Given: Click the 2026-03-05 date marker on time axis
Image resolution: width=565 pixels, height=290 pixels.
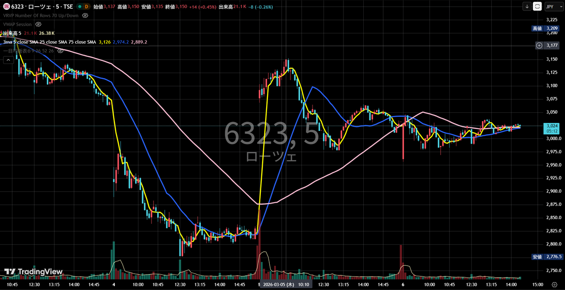Looking at the screenshot, I should click(x=278, y=285).
